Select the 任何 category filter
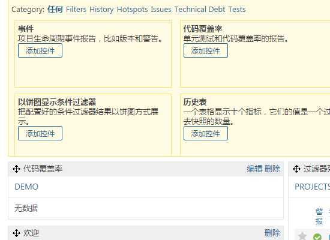This screenshot has height=240, width=330. tap(55, 10)
